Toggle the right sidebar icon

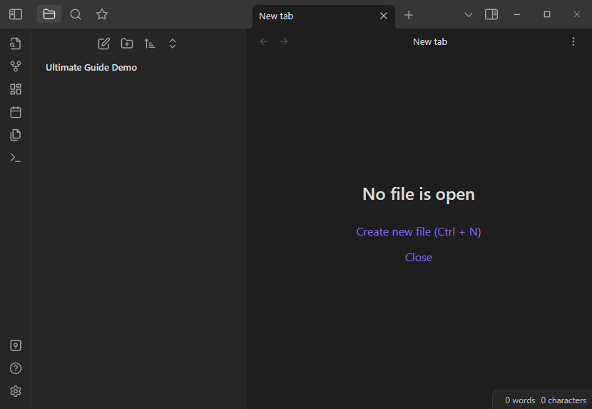[x=491, y=14]
